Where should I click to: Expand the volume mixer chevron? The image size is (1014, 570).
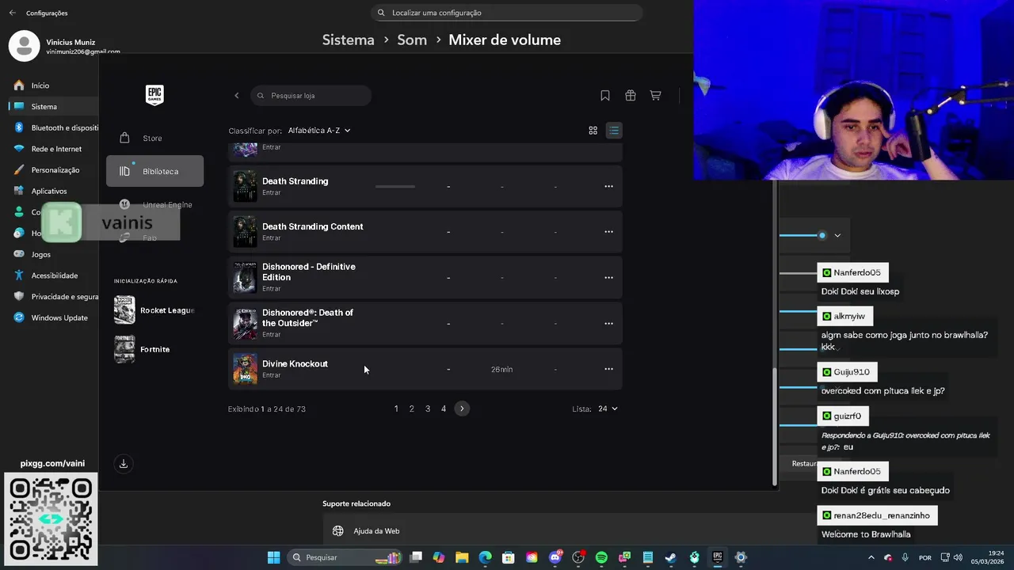[837, 235]
